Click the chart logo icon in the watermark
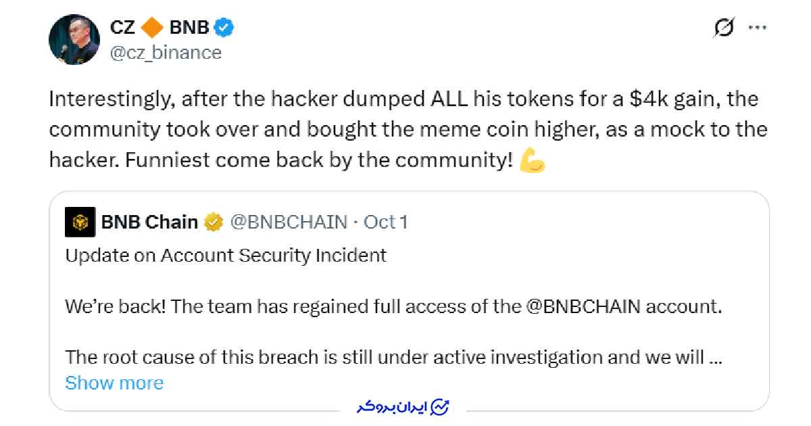 (x=440, y=408)
